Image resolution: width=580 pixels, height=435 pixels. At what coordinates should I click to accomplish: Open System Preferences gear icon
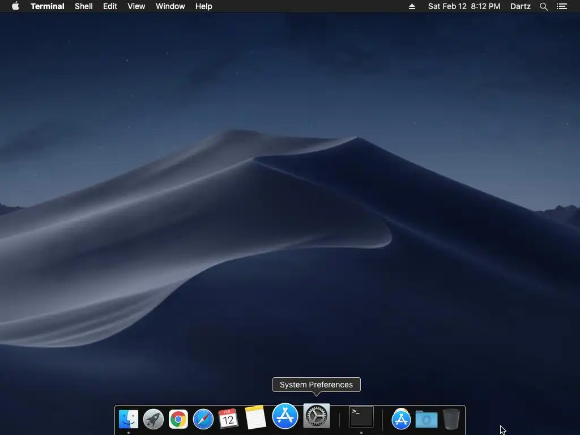[x=317, y=416]
